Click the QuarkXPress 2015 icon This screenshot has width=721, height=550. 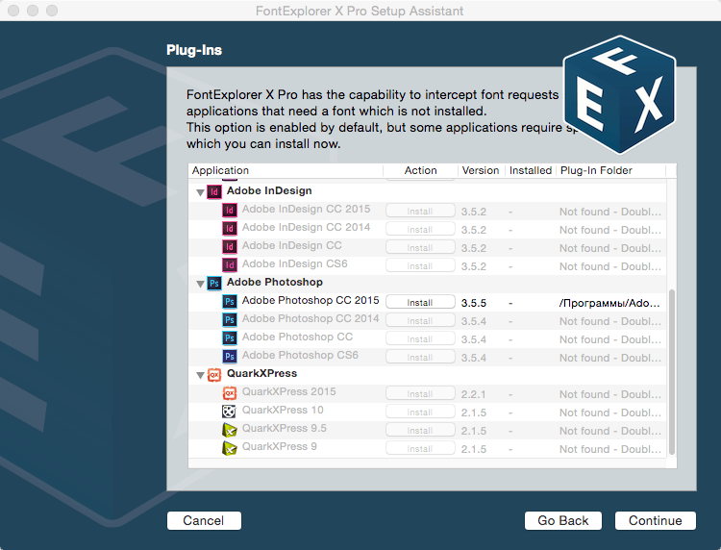(x=230, y=392)
